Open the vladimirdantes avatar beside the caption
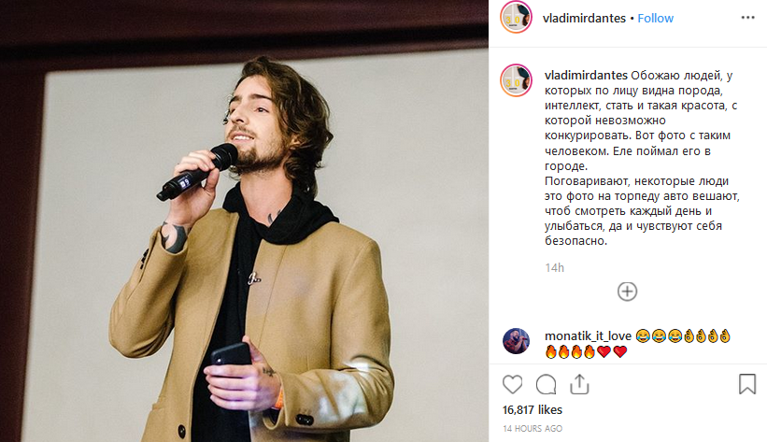This screenshot has width=767, height=442. [516, 80]
